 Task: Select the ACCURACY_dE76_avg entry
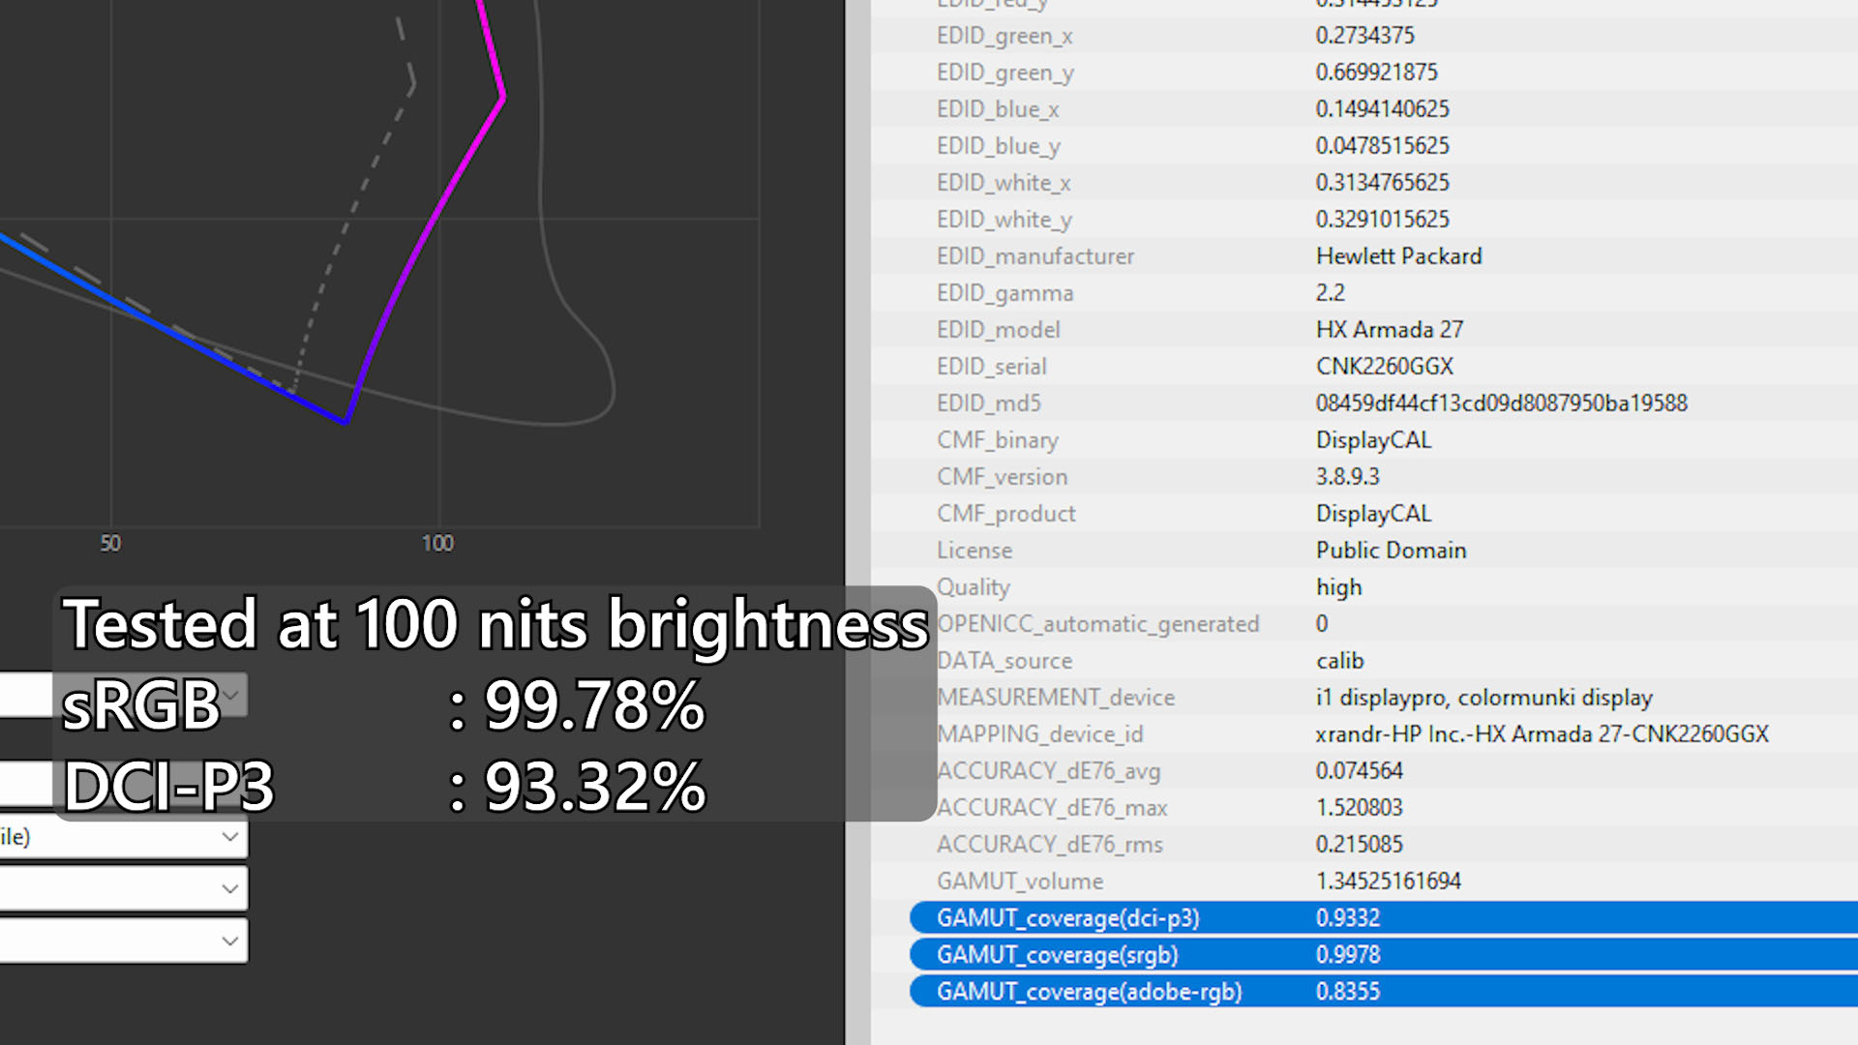tap(1048, 771)
